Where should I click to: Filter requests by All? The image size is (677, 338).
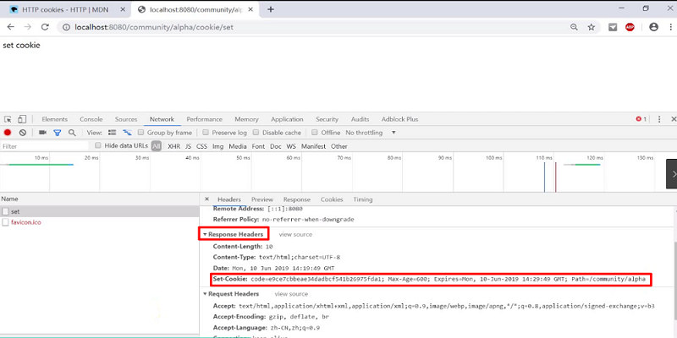157,146
